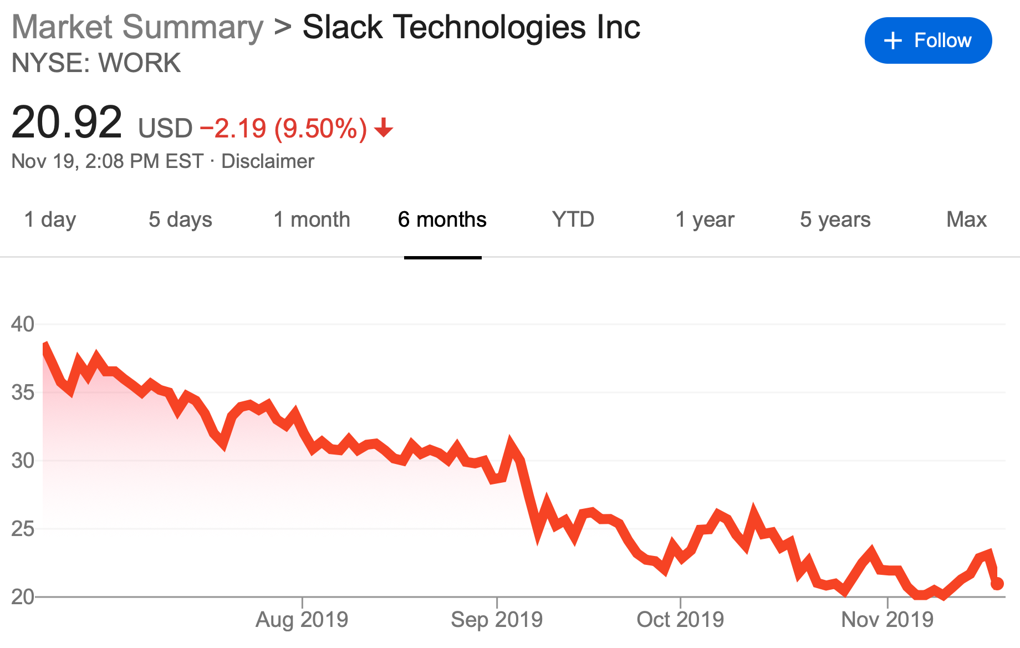Open the Disclaimer link
Screen dimensions: 1020x648
tap(268, 161)
